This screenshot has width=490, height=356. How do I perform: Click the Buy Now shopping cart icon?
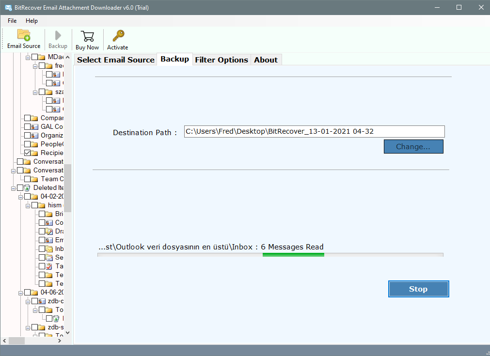(x=87, y=36)
